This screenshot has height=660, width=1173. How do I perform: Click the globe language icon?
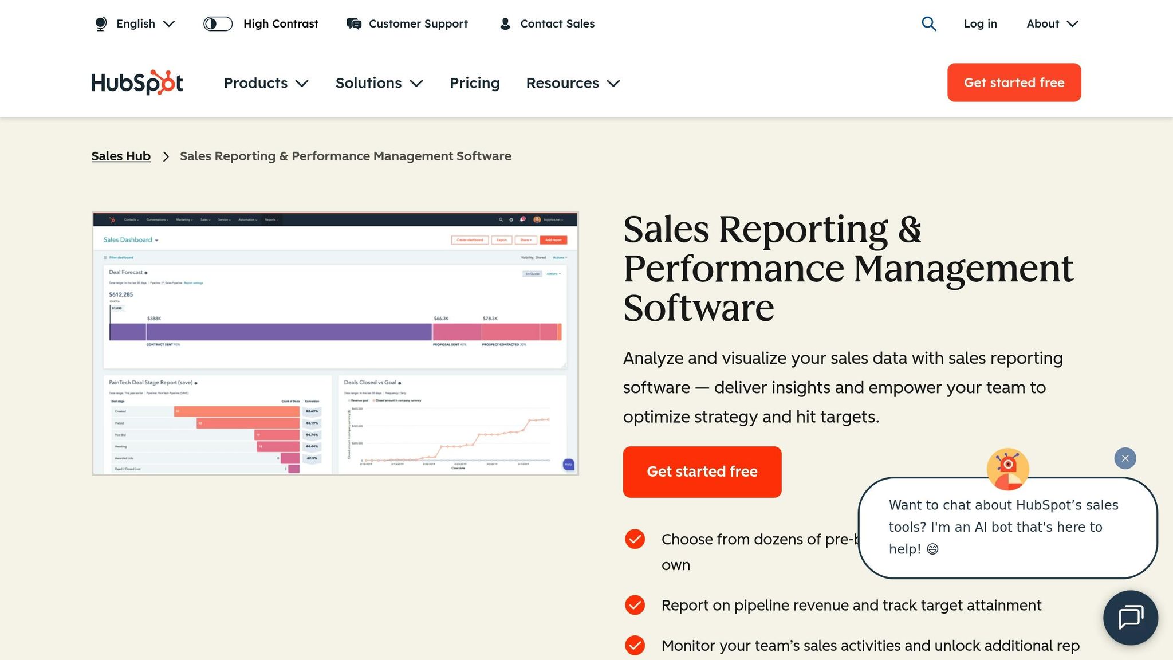[x=101, y=24]
